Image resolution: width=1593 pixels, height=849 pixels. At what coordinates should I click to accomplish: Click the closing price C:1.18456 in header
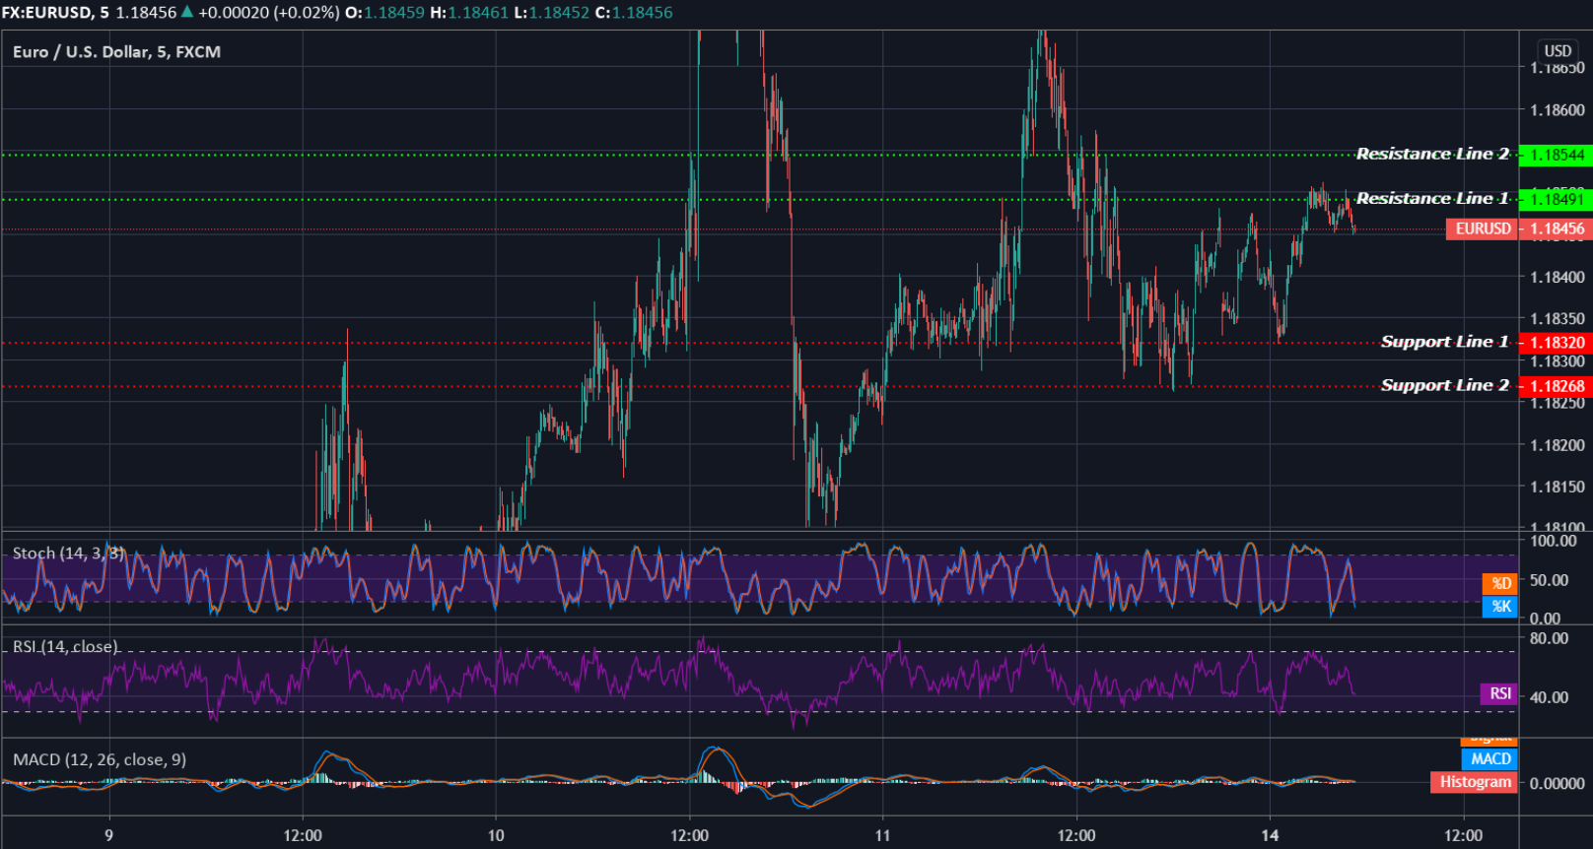(x=634, y=13)
